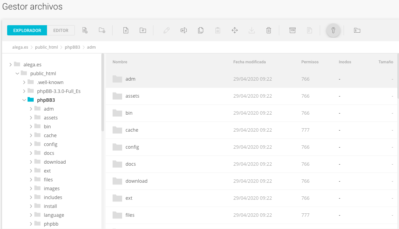Image resolution: width=399 pixels, height=229 pixels.
Task: Click the archive compress icon
Action: coord(293,30)
